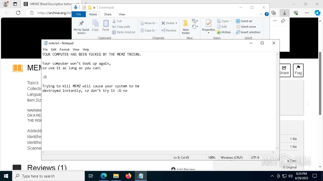Click the Explorer Help question mark icon

click(266, 14)
